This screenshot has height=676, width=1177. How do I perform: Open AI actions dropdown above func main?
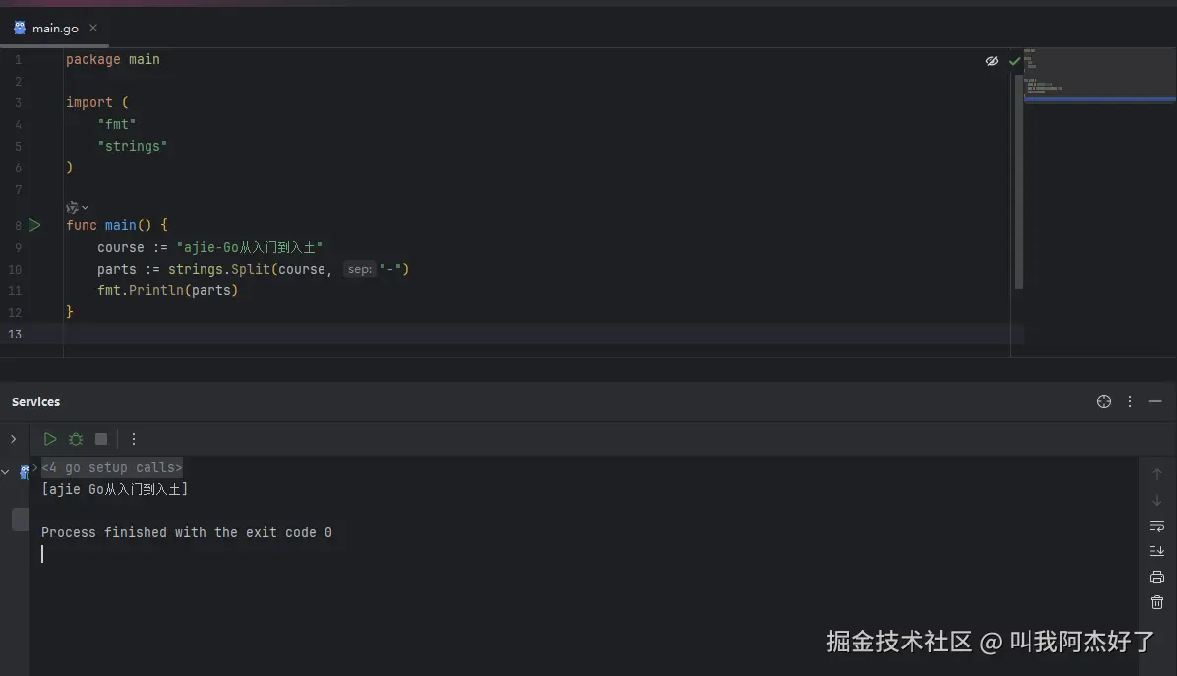tap(78, 207)
